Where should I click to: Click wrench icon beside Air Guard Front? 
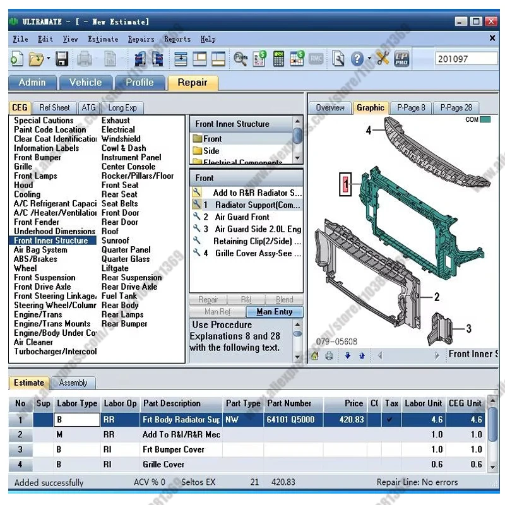pyautogui.click(x=196, y=217)
